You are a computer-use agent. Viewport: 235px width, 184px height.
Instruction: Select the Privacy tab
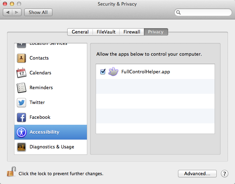click(x=156, y=32)
